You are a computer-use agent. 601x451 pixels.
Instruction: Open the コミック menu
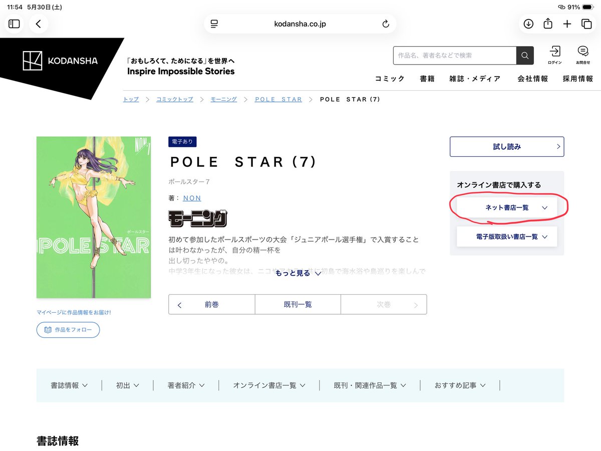tap(390, 79)
